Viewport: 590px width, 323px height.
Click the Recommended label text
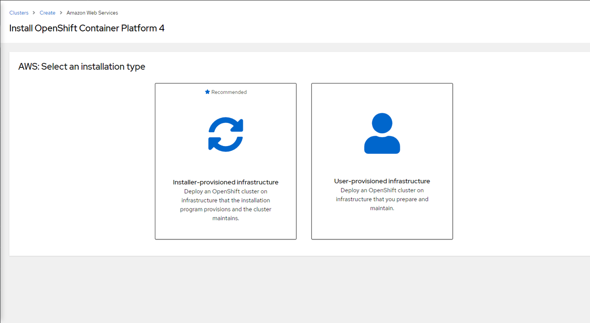click(229, 92)
